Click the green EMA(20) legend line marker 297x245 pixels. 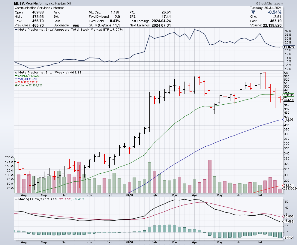tap(16, 76)
